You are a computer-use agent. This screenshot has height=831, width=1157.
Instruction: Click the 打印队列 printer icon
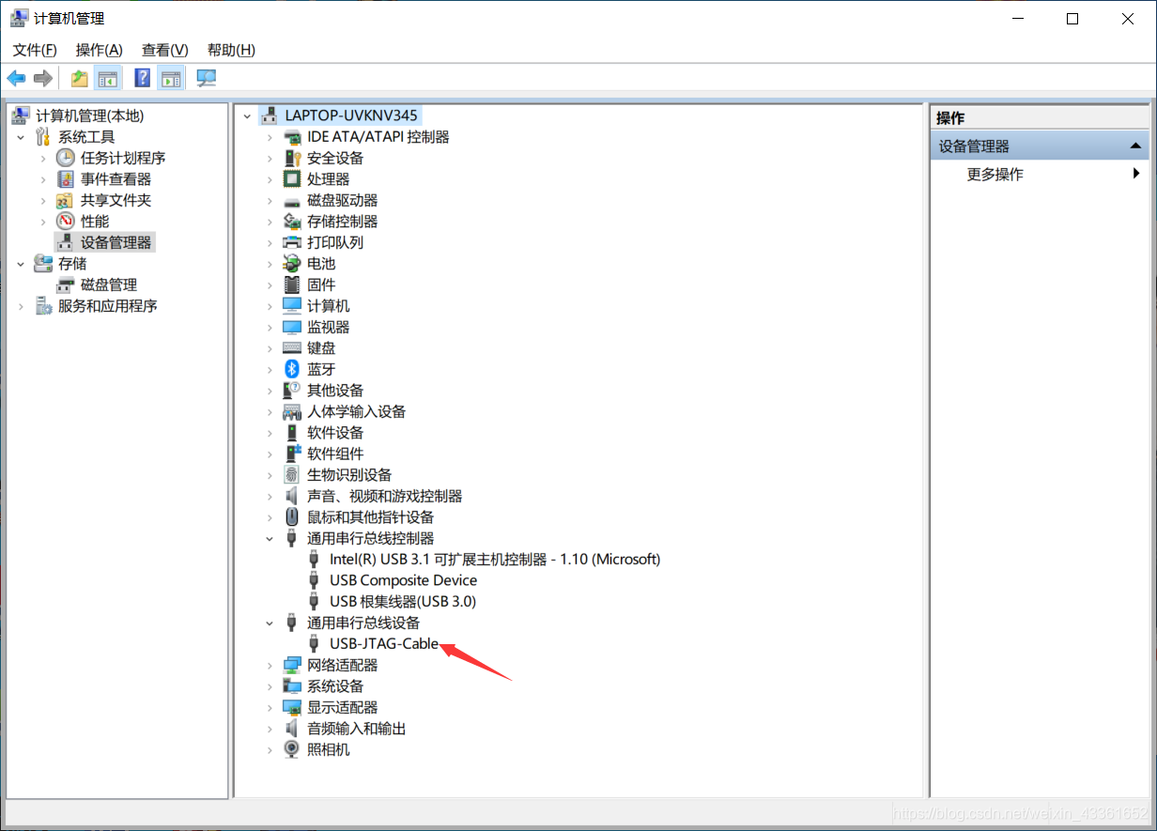click(292, 242)
